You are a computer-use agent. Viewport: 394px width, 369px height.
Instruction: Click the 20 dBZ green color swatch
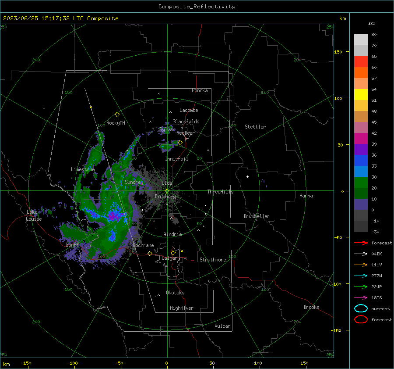pos(361,183)
